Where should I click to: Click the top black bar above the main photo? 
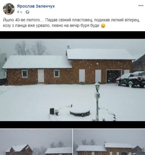[72, 35]
